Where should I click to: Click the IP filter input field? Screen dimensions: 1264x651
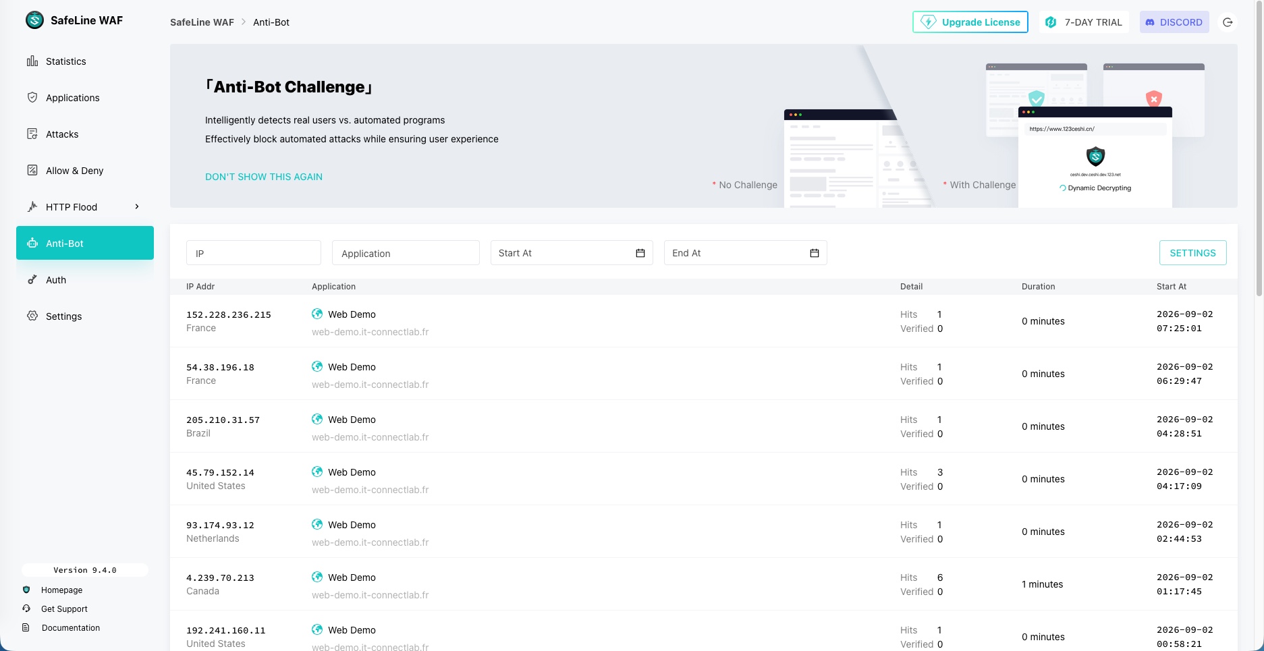[x=254, y=253]
